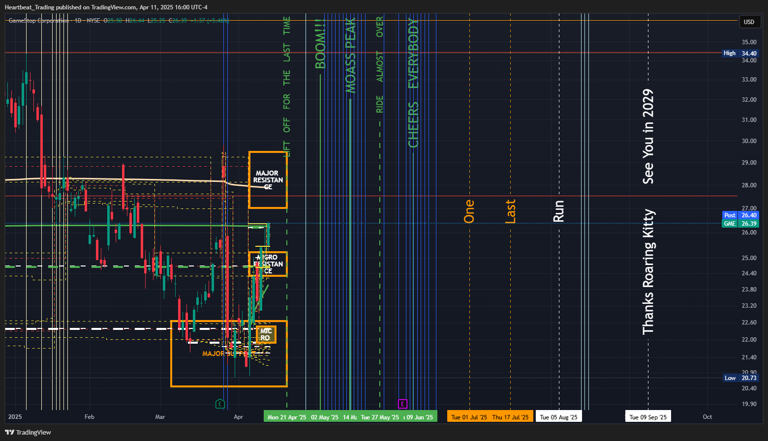Click the 'GameStop Corporation' symbol title
Image resolution: width=768 pixels, height=441 pixels.
tap(39, 21)
